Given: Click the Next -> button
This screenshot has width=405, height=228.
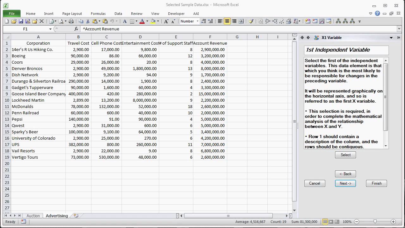Looking at the screenshot, I should pos(346,183).
